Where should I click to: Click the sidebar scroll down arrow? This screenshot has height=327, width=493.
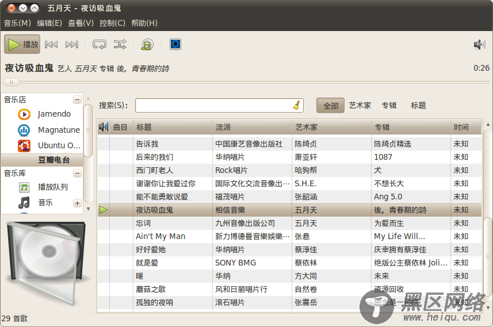pos(89,209)
